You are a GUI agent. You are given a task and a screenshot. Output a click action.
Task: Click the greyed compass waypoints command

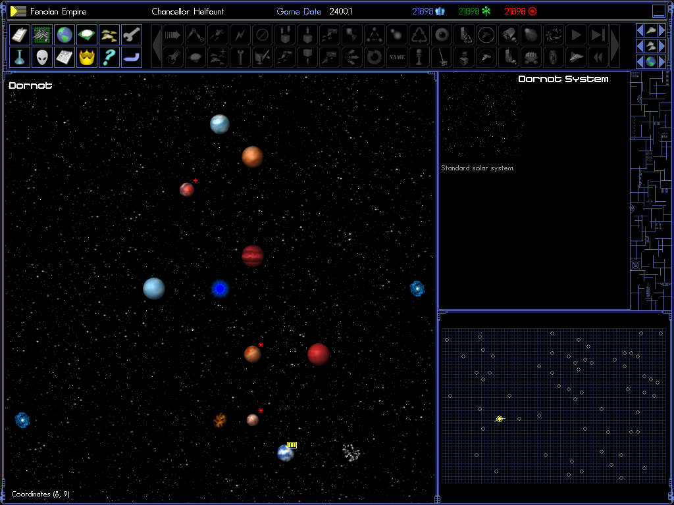pos(195,35)
